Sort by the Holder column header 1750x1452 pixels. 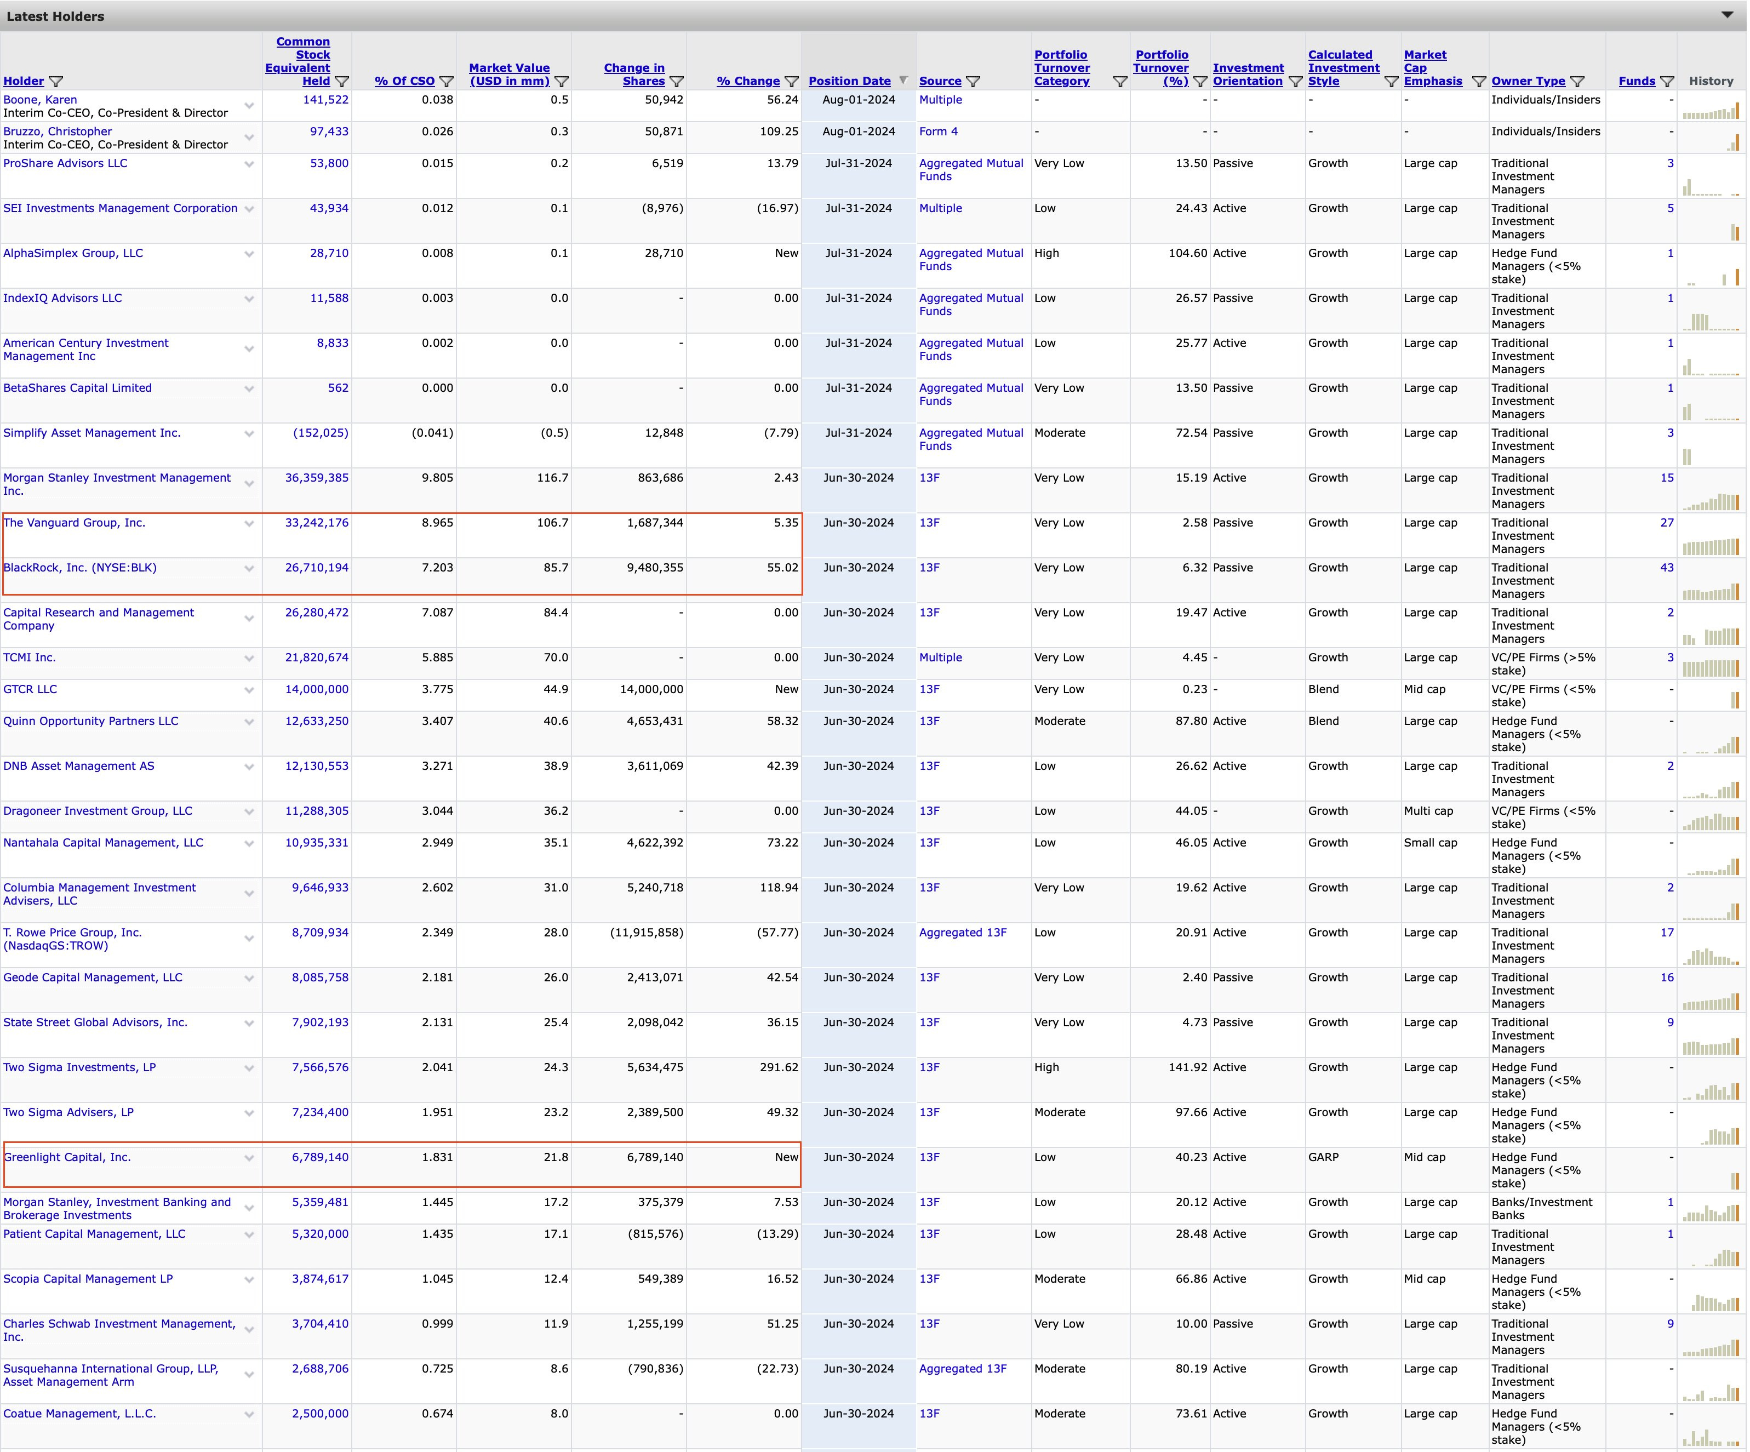click(24, 81)
